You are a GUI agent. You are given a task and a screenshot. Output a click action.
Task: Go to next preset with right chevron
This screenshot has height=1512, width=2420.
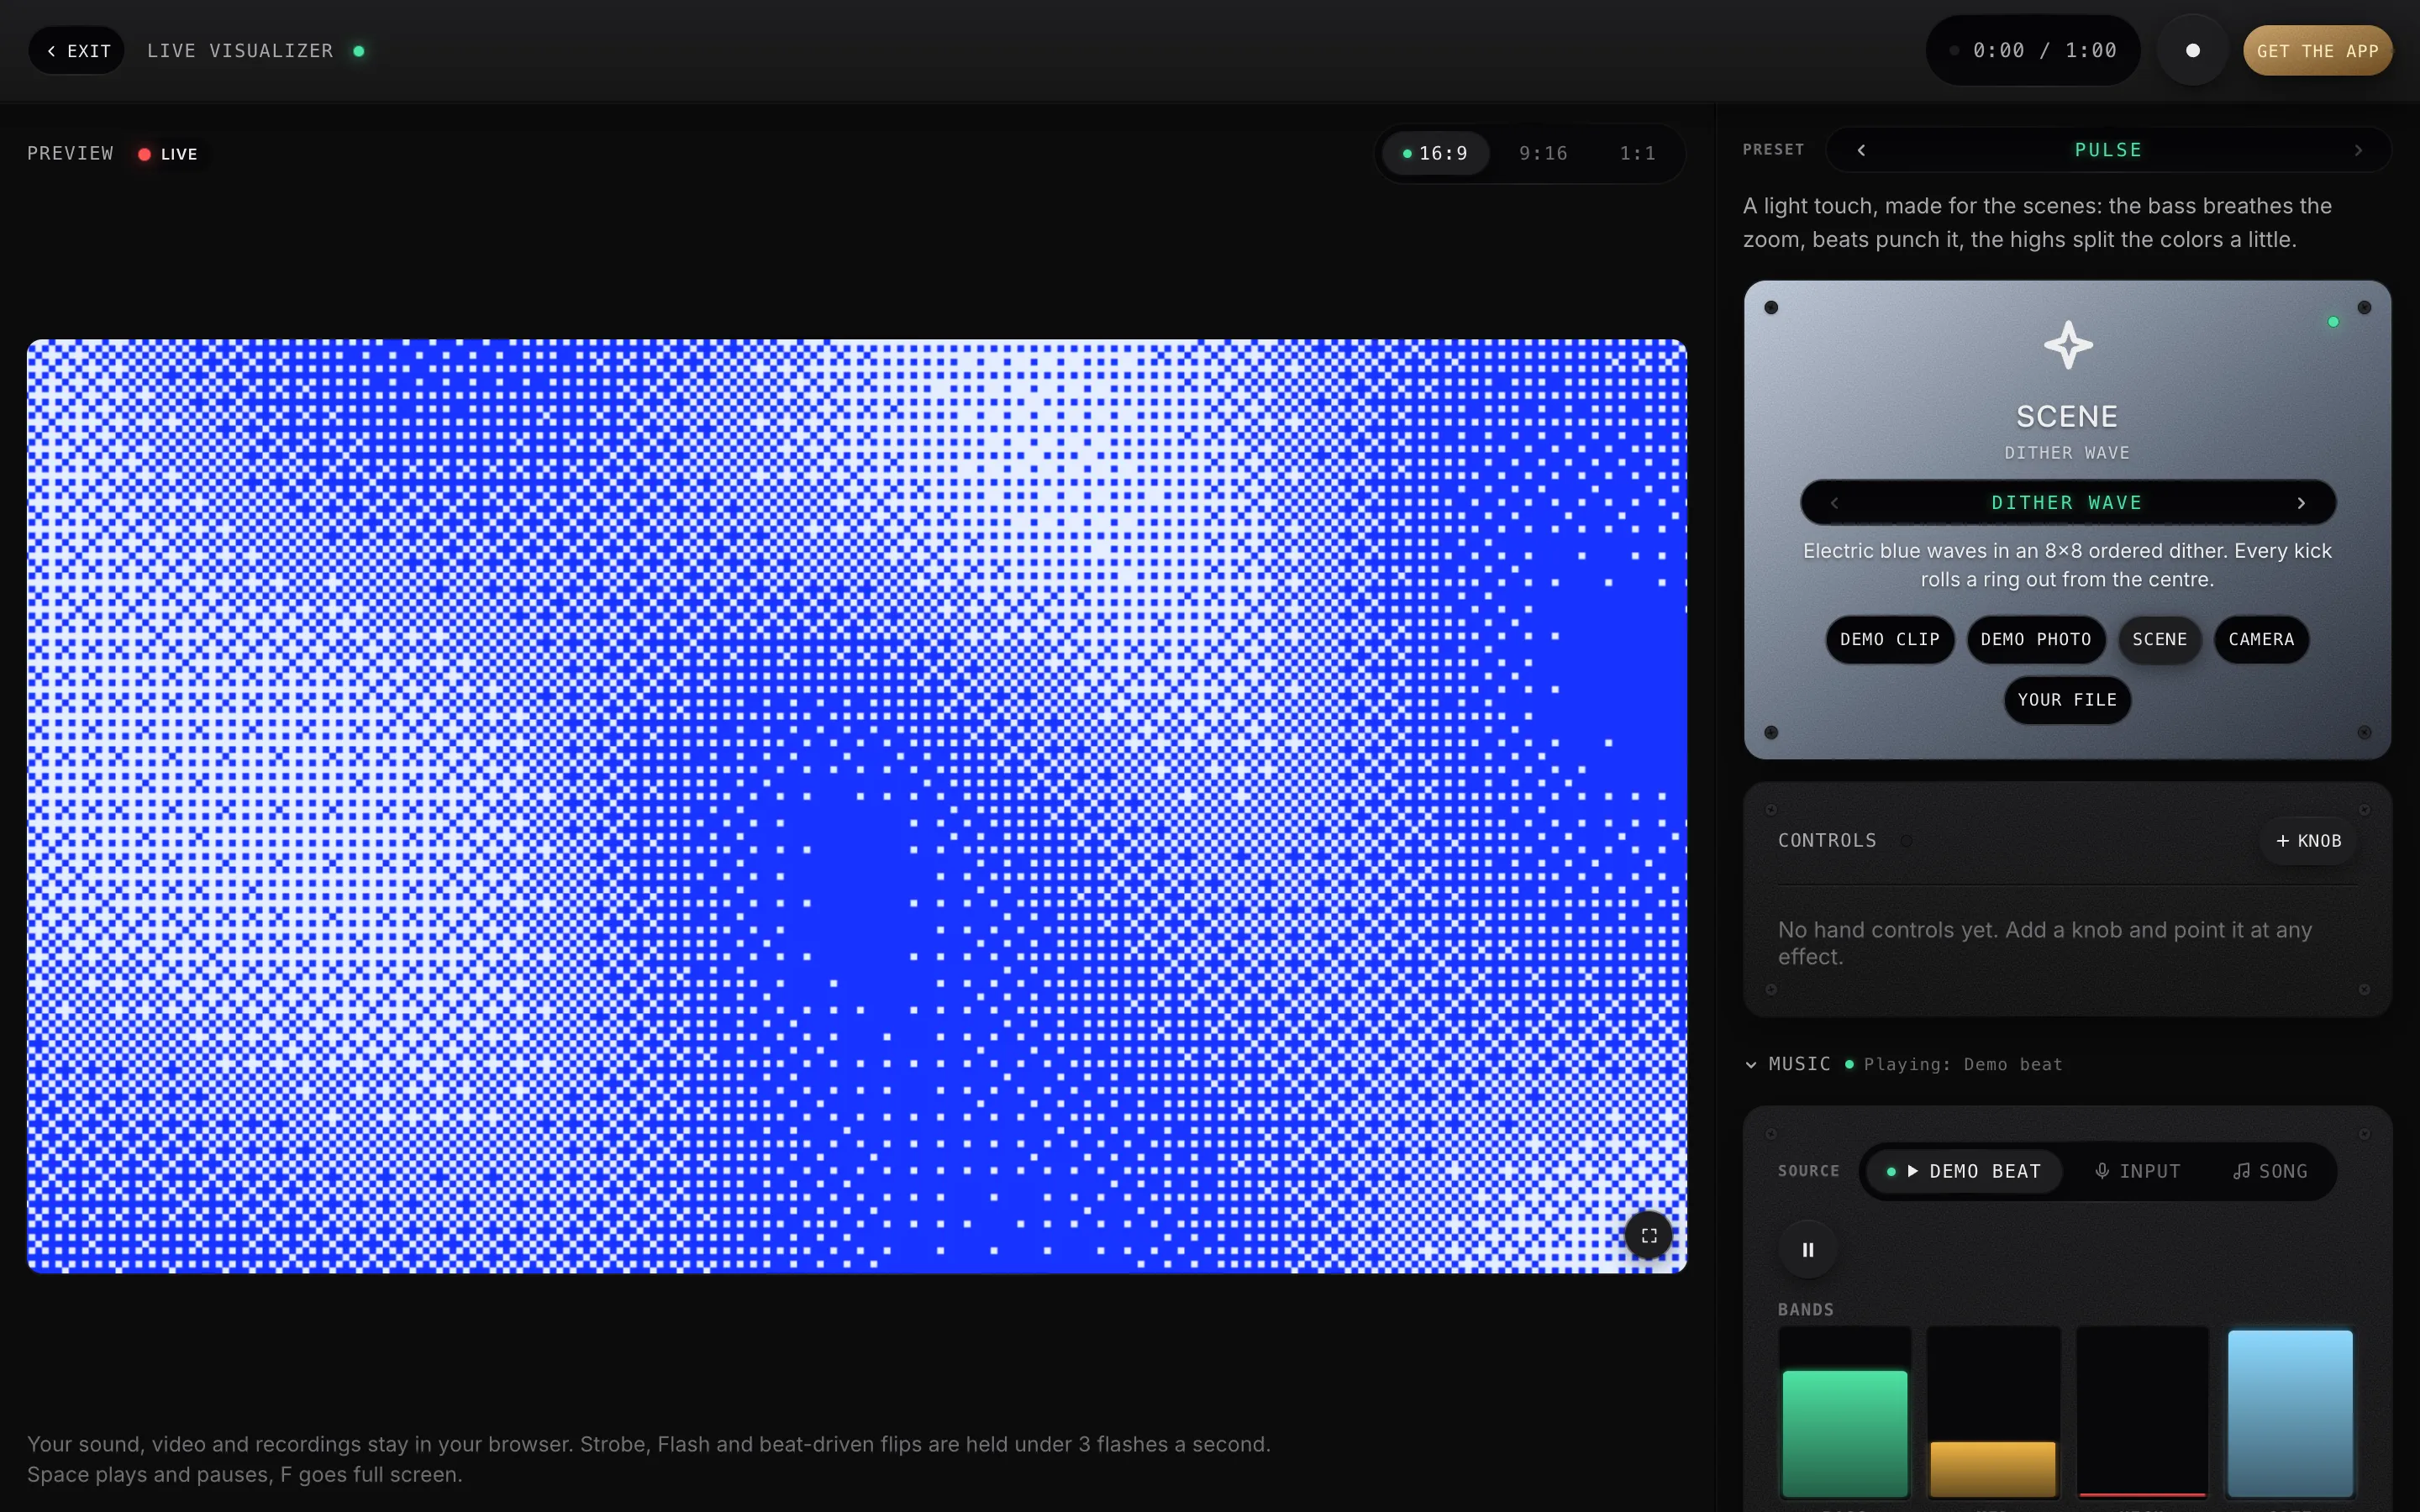[2358, 150]
